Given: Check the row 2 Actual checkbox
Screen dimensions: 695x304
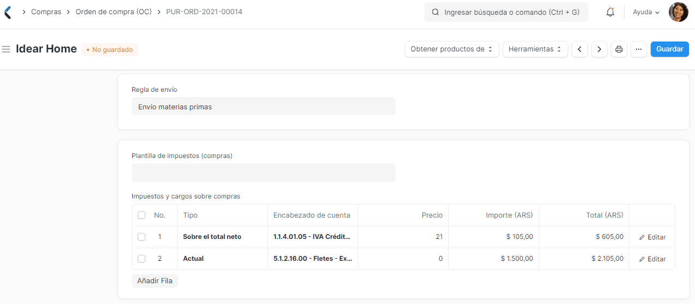Looking at the screenshot, I should (142, 259).
